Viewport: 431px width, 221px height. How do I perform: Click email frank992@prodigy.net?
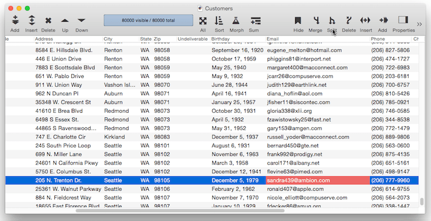[295, 154]
